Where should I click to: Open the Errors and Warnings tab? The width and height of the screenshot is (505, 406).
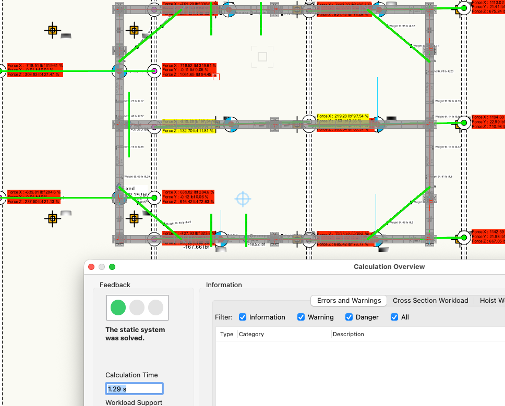pos(349,300)
